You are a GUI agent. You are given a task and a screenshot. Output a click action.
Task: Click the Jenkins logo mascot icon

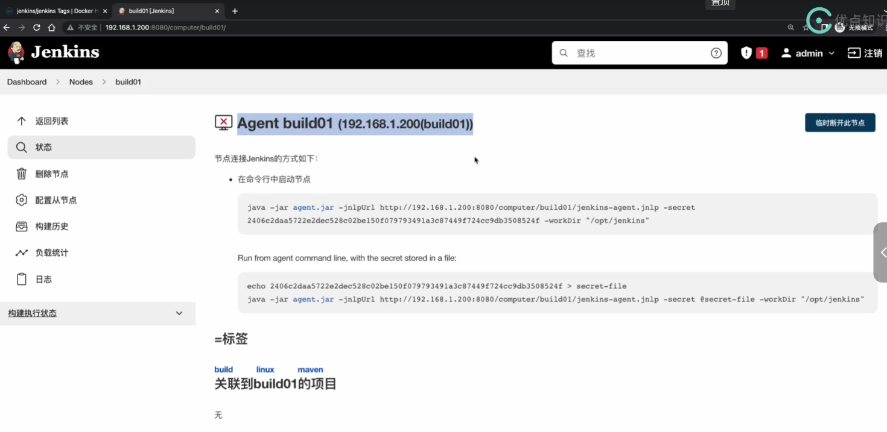pos(16,52)
